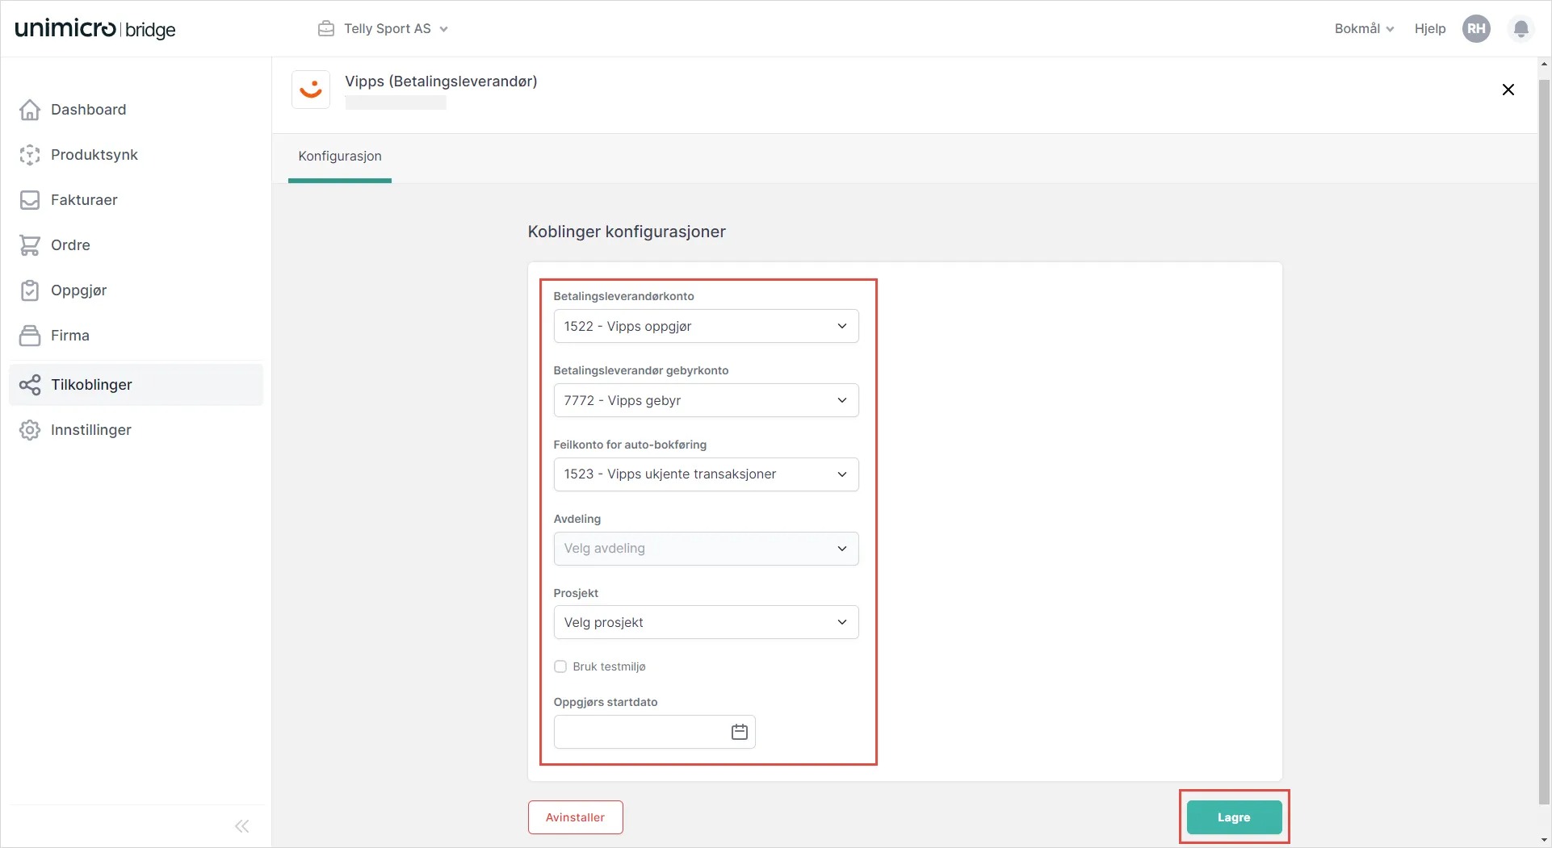1552x848 pixels.
Task: Open the RH user avatar menu
Action: pyautogui.click(x=1477, y=29)
